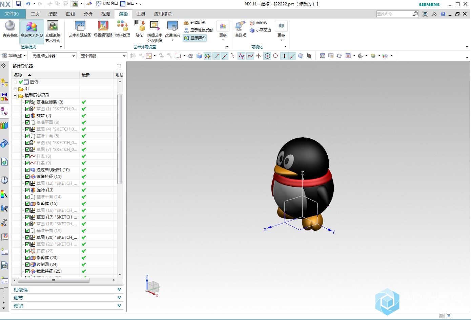Image resolution: width=471 pixels, height=320 pixels.
Task: Open the 艺术外观任务 tool
Action: (x=80, y=29)
